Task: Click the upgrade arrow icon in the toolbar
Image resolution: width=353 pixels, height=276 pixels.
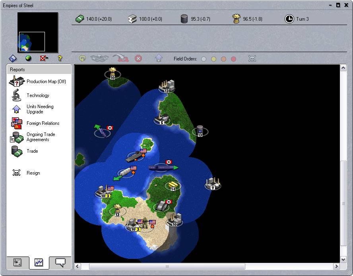Action: pyautogui.click(x=159, y=58)
